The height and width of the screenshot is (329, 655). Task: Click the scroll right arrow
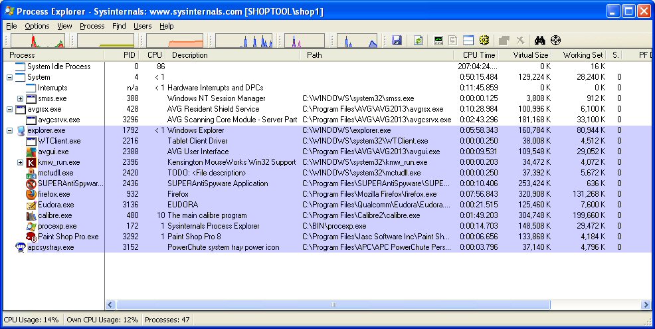click(x=646, y=305)
